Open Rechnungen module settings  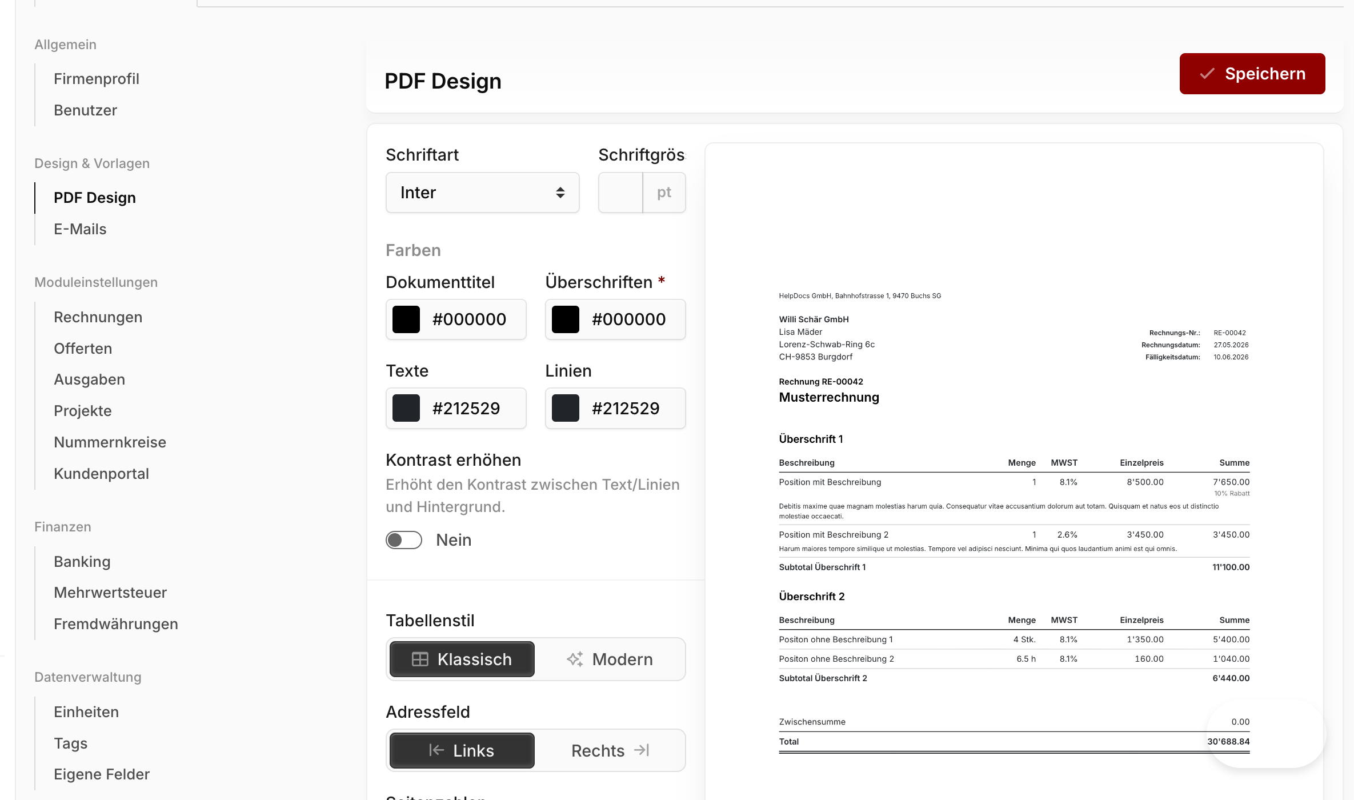98,317
